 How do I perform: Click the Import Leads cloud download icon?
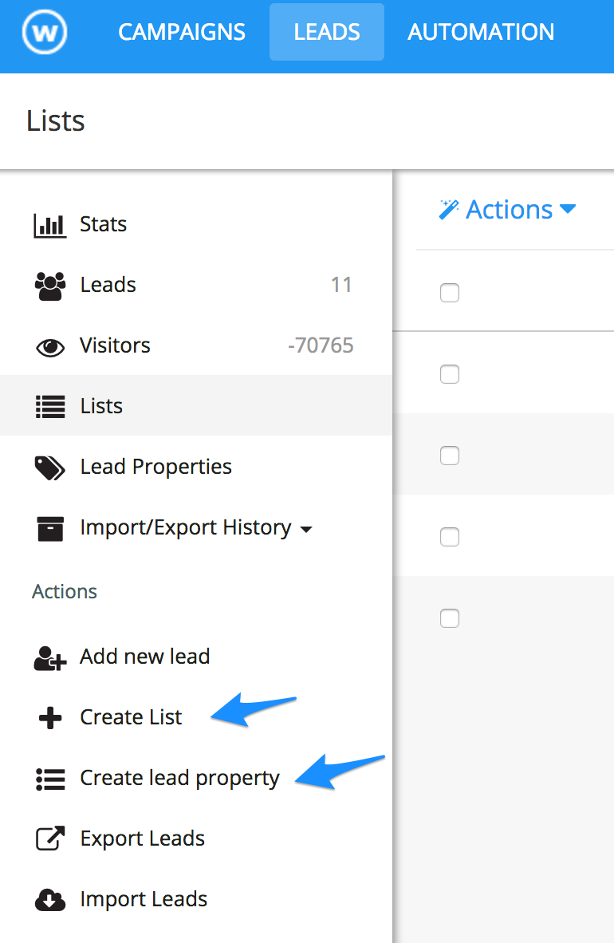(x=49, y=900)
